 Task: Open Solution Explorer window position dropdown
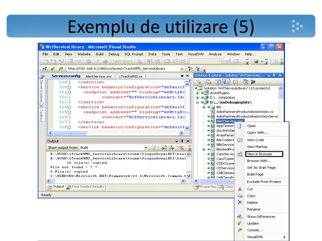[x=269, y=75]
